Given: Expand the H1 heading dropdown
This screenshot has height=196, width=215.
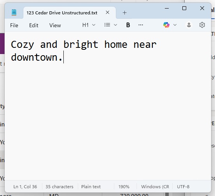Looking at the screenshot, I should coord(89,25).
